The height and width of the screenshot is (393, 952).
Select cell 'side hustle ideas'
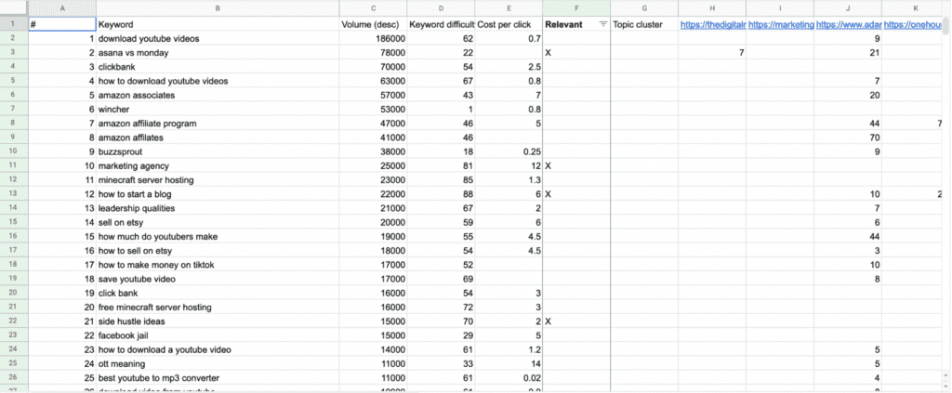[218, 321]
